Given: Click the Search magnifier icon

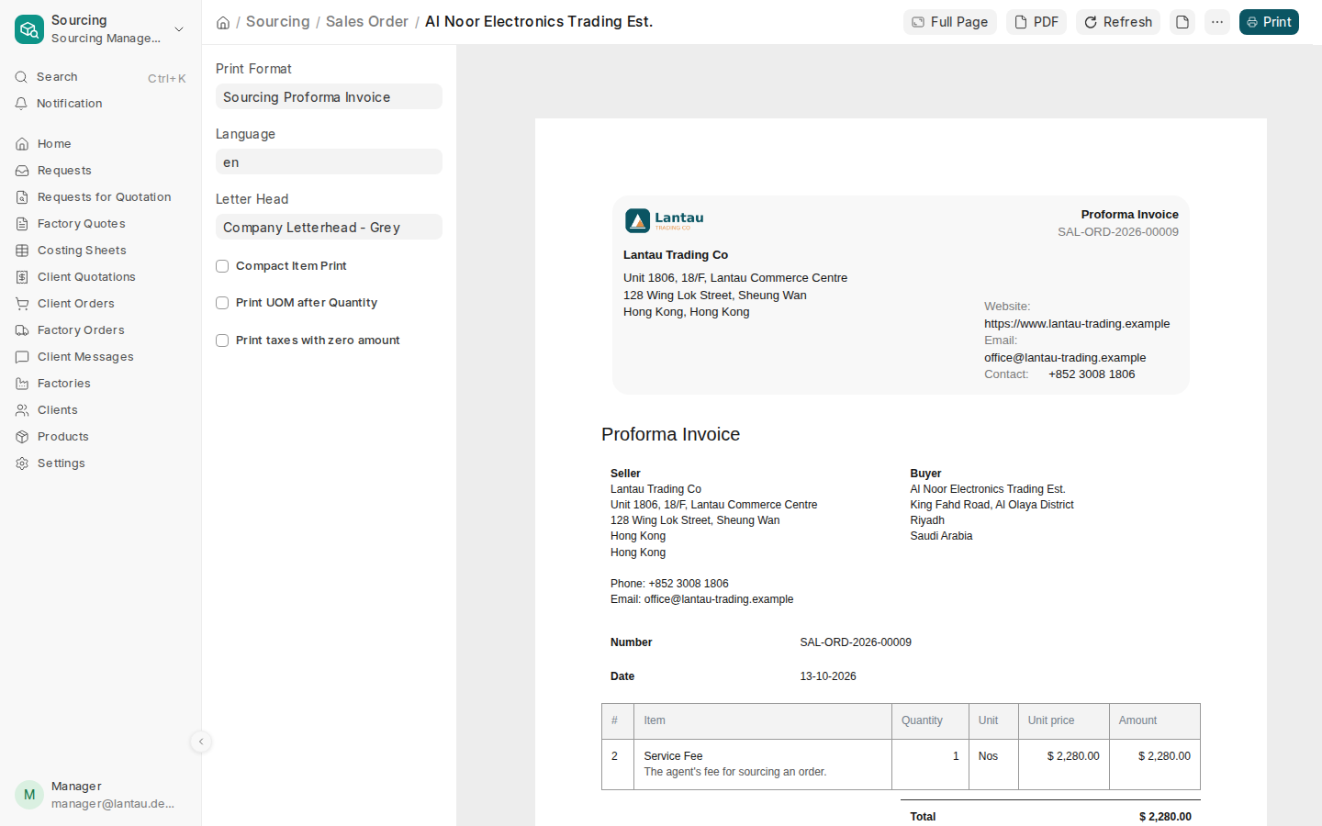Looking at the screenshot, I should (21, 77).
